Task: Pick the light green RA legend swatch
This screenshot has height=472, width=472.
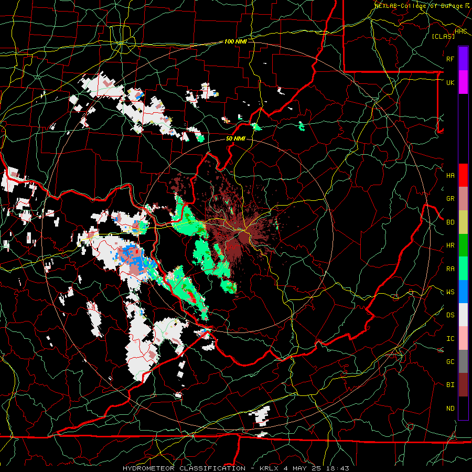Action: click(463, 269)
